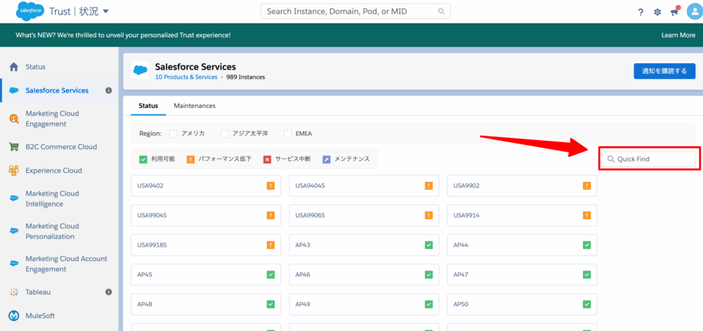The height and width of the screenshot is (331, 703).
Task: Click the Tableau logo icon
Action: [x=14, y=292]
